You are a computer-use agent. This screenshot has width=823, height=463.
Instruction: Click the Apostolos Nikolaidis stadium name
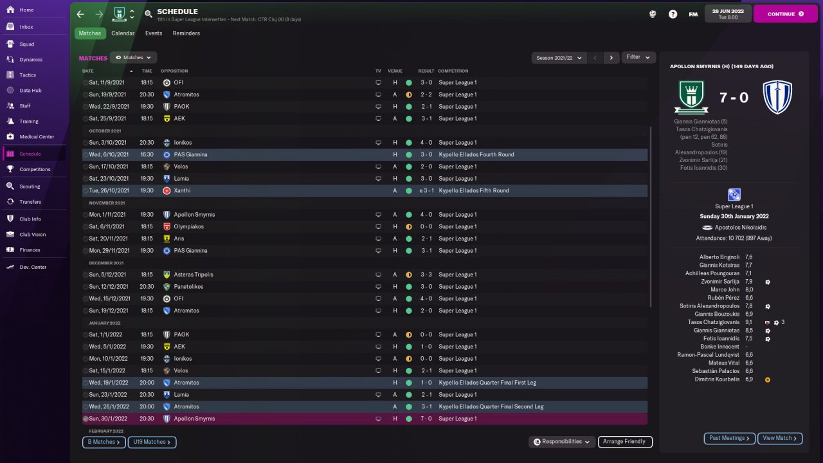[739, 228]
